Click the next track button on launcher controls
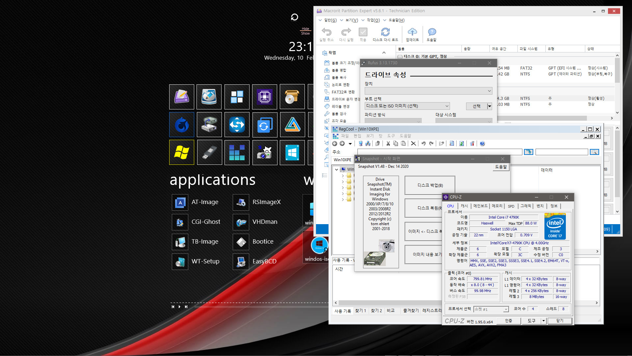 point(186,307)
